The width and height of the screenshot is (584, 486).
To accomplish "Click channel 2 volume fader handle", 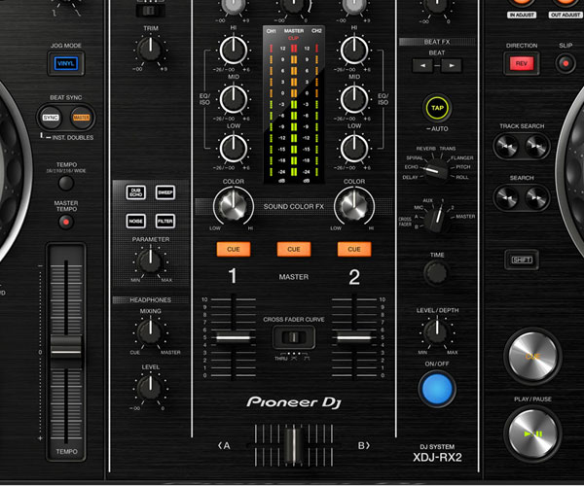I will pyautogui.click(x=354, y=338).
